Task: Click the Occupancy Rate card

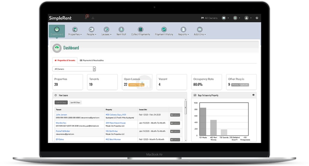Action: click(207, 82)
